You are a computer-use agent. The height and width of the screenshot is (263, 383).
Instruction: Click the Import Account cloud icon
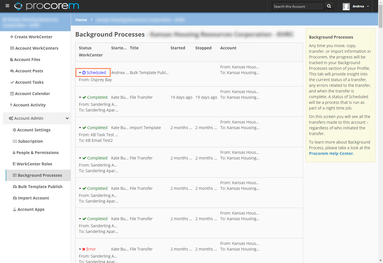(x=15, y=198)
